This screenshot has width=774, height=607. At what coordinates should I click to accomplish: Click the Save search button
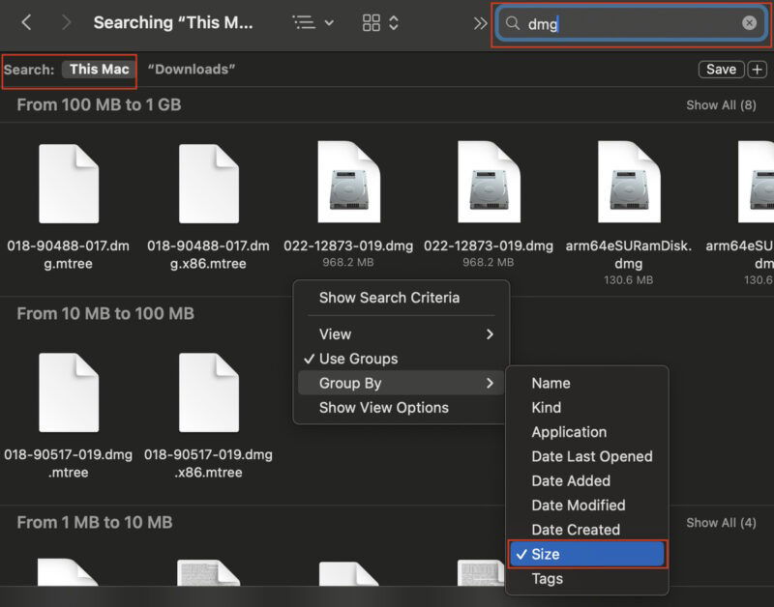[x=721, y=69]
